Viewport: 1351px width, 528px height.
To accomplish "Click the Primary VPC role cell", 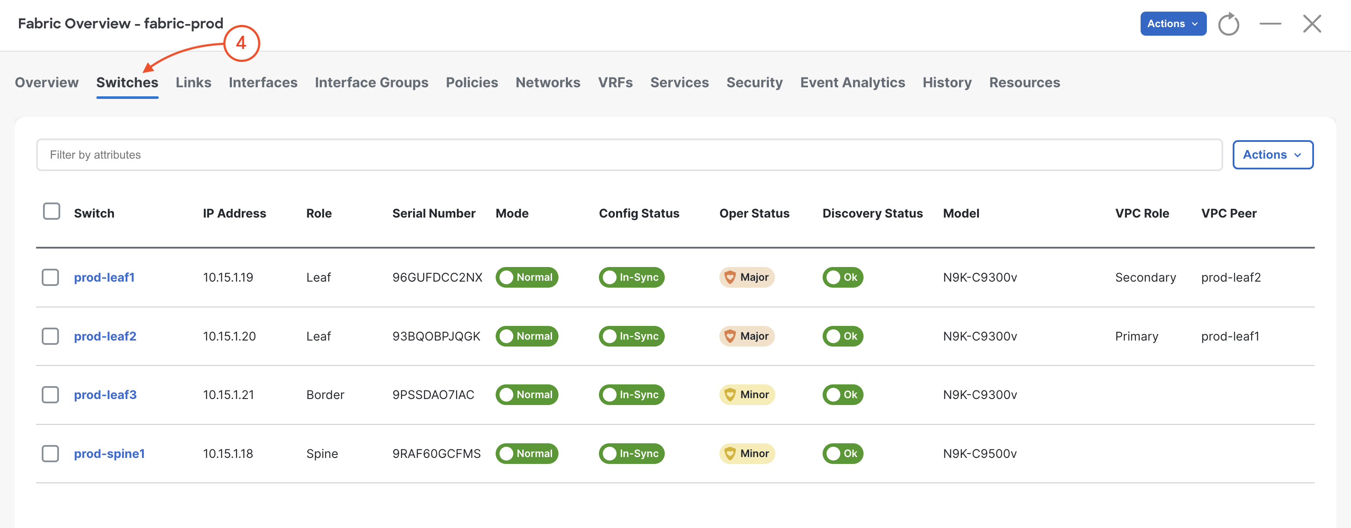I will click(x=1136, y=336).
